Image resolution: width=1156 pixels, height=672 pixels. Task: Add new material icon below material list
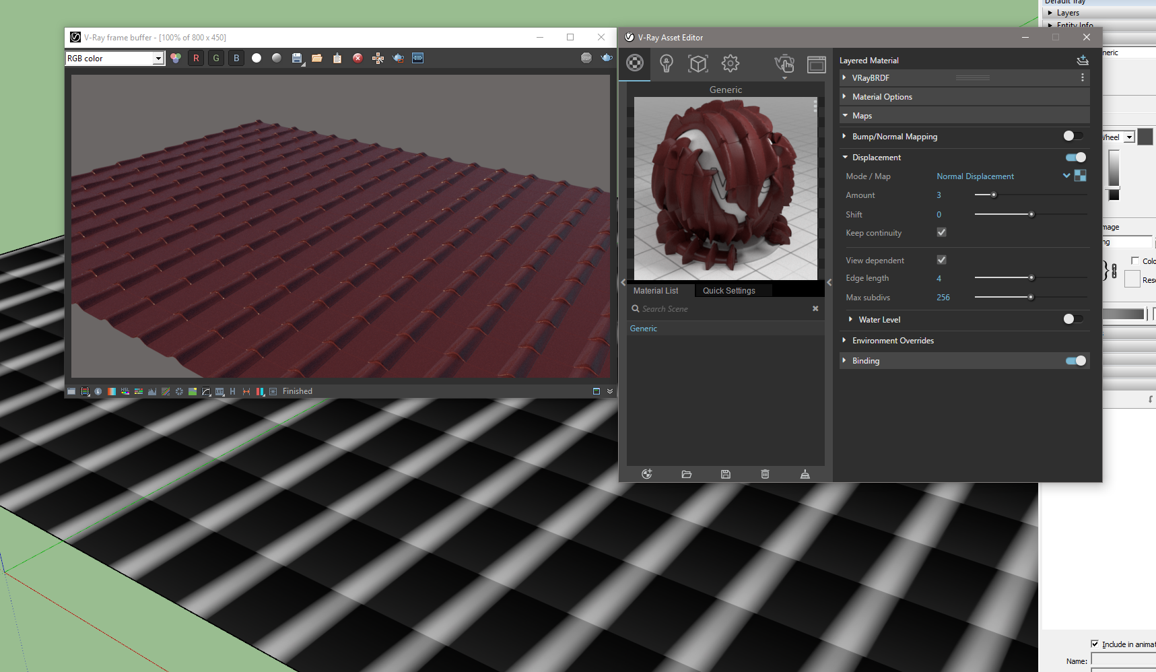pyautogui.click(x=647, y=474)
